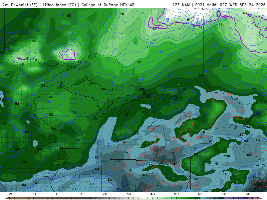Select the blue "16" lifted index contour label

tap(228, 12)
